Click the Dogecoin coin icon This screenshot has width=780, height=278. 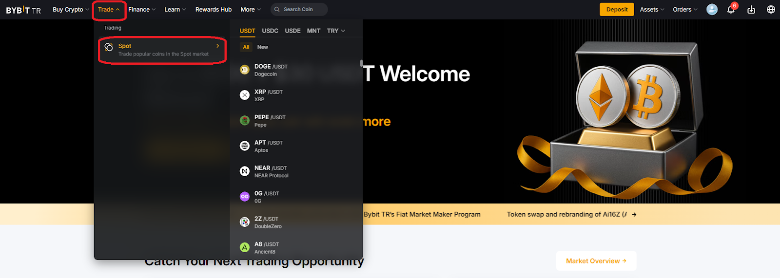tap(245, 70)
